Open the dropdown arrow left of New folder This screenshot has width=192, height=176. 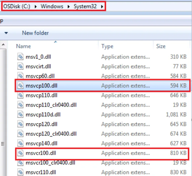click(x=6, y=33)
